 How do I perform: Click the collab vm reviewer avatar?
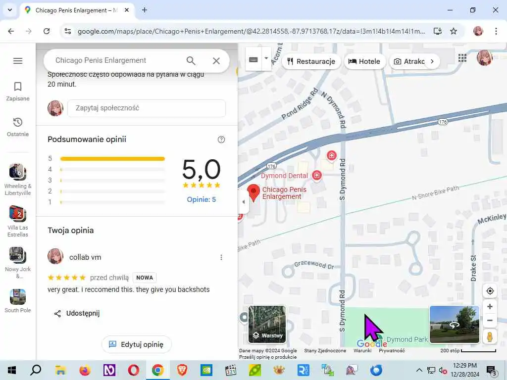(x=55, y=257)
